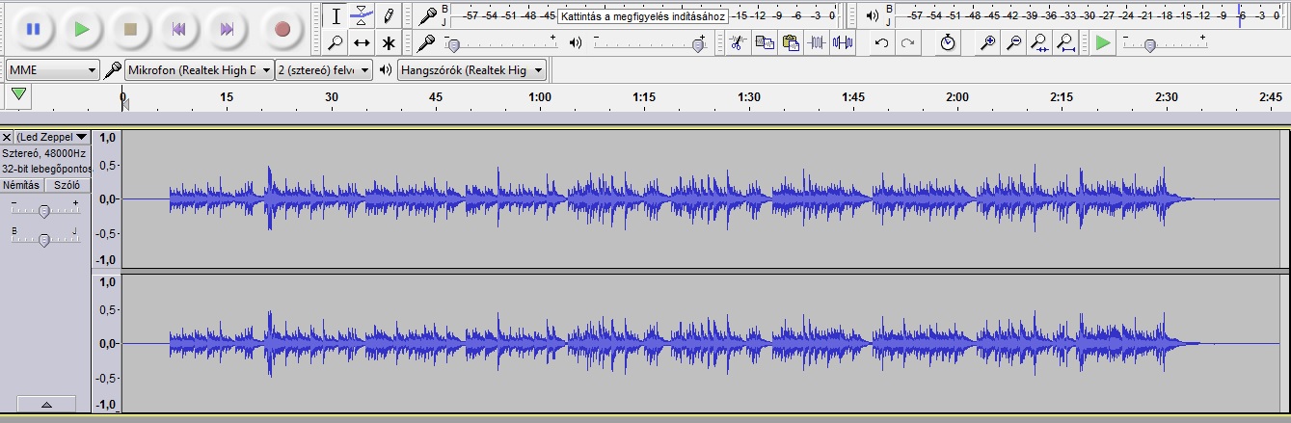This screenshot has height=423, width=1291.
Task: Open the Mikrofon recording device dropdown
Action: 199,70
